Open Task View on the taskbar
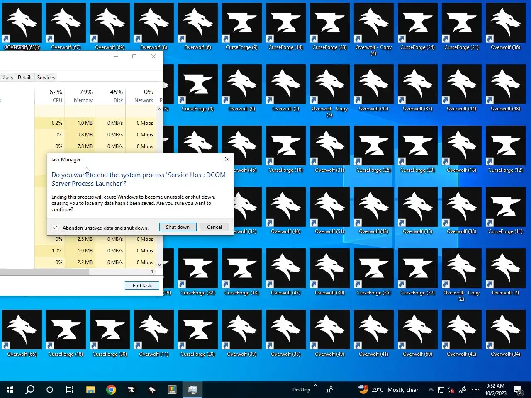The width and height of the screenshot is (531, 398). tap(70, 390)
